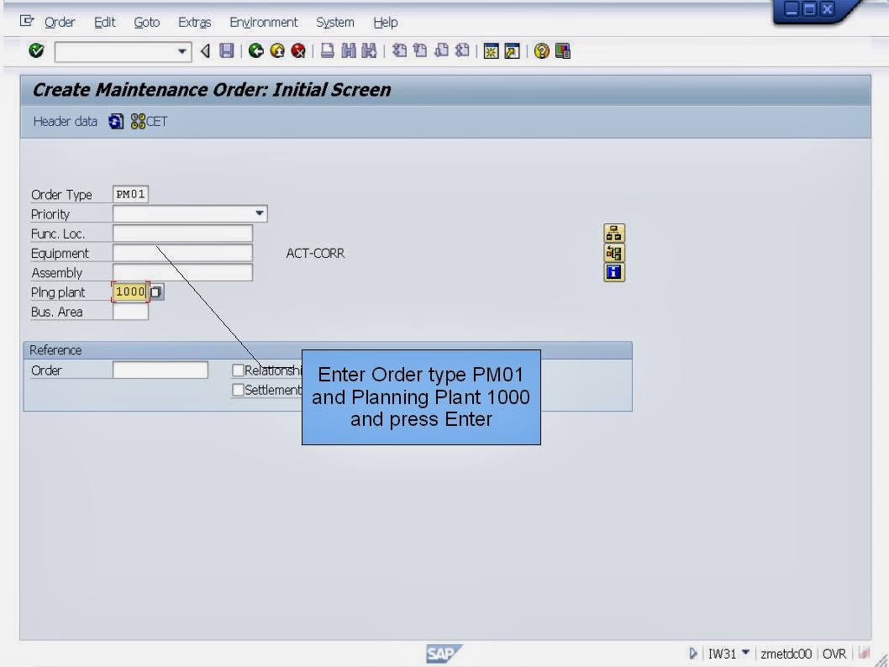Viewport: 889px width, 667px height.
Task: Open the IW31 transaction dropdown in status bar
Action: point(744,653)
